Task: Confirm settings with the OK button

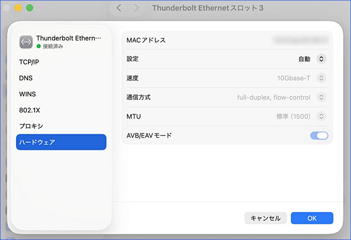Action: coord(312,218)
